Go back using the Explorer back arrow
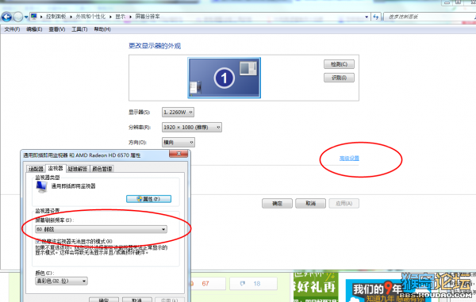This screenshot has width=476, height=302. [x=6, y=17]
